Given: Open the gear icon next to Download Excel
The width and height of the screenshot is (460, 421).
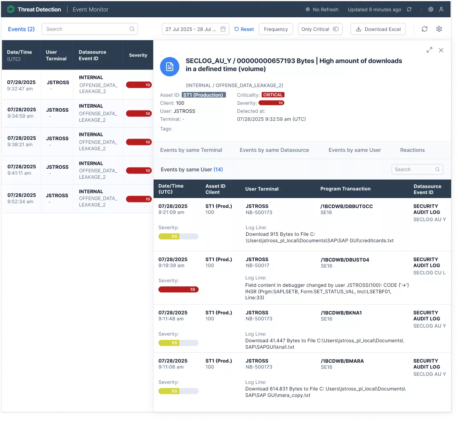Looking at the screenshot, I should coord(439,29).
